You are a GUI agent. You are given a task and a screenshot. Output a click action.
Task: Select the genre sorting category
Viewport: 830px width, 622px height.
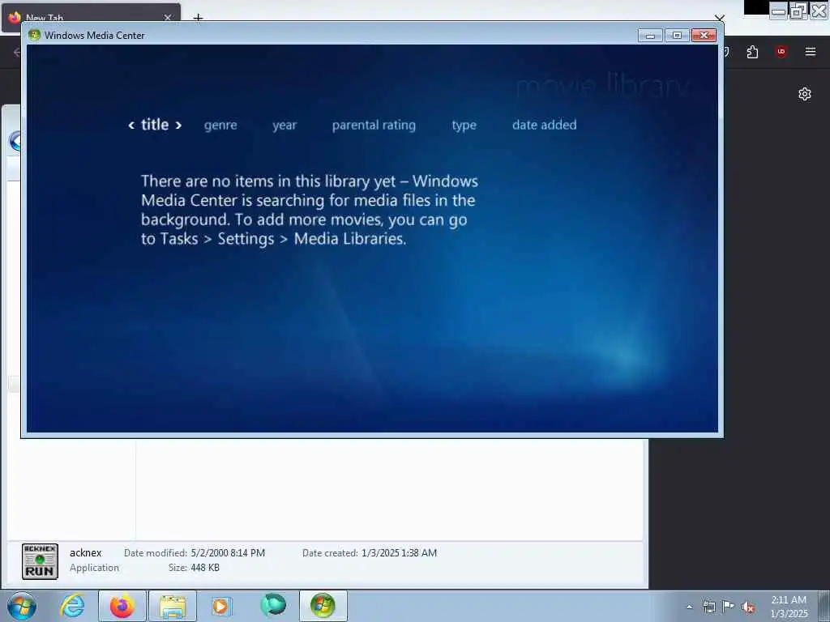[220, 126]
